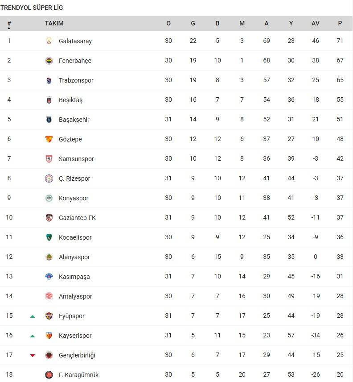Click the green up arrow beside Eyüpspor
This screenshot has height=382, width=353.
[x=33, y=316]
